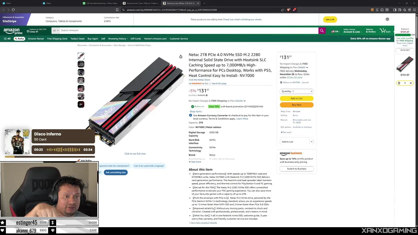Click the Get Link button
Screen dimensions: 418x235
tap(330, 19)
